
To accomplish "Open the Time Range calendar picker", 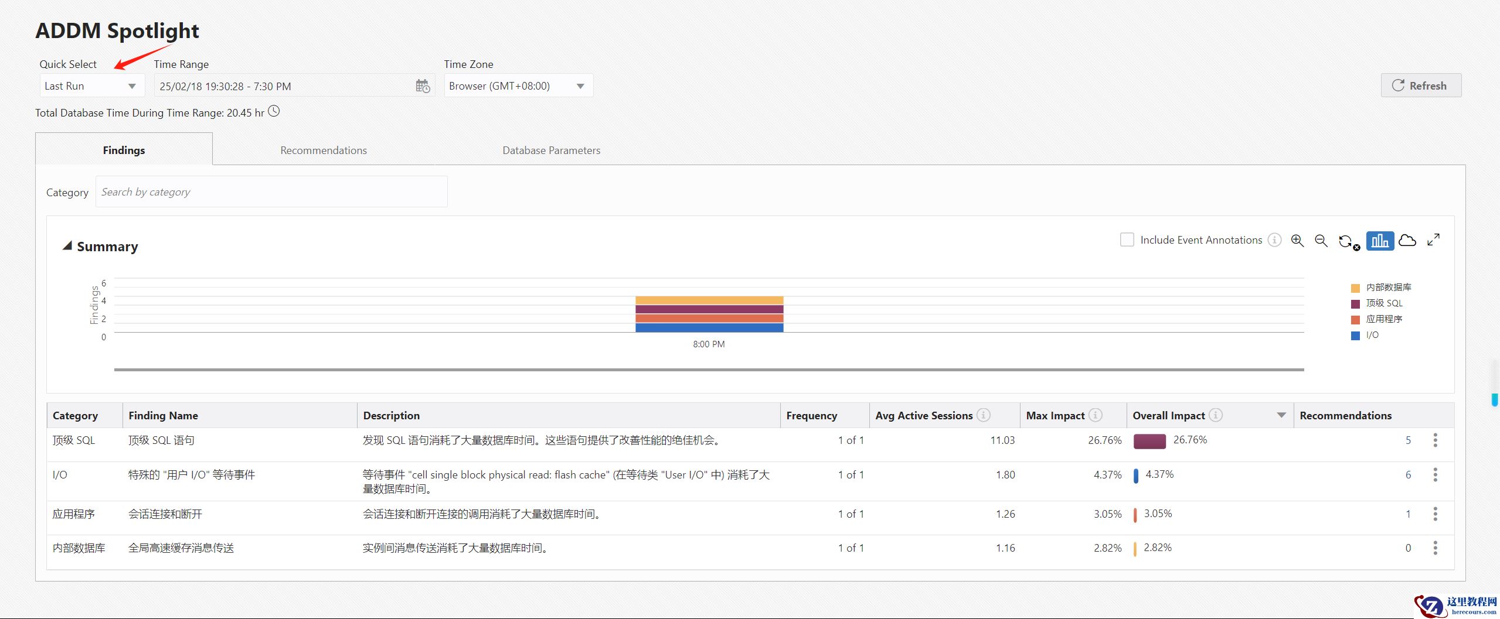I will tap(423, 86).
